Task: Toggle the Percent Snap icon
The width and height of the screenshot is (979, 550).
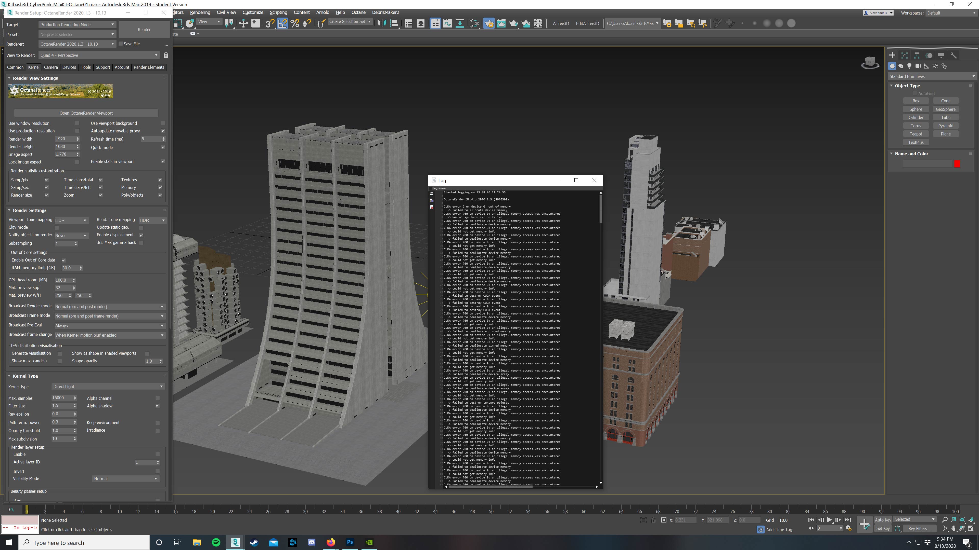Action: 294,23
